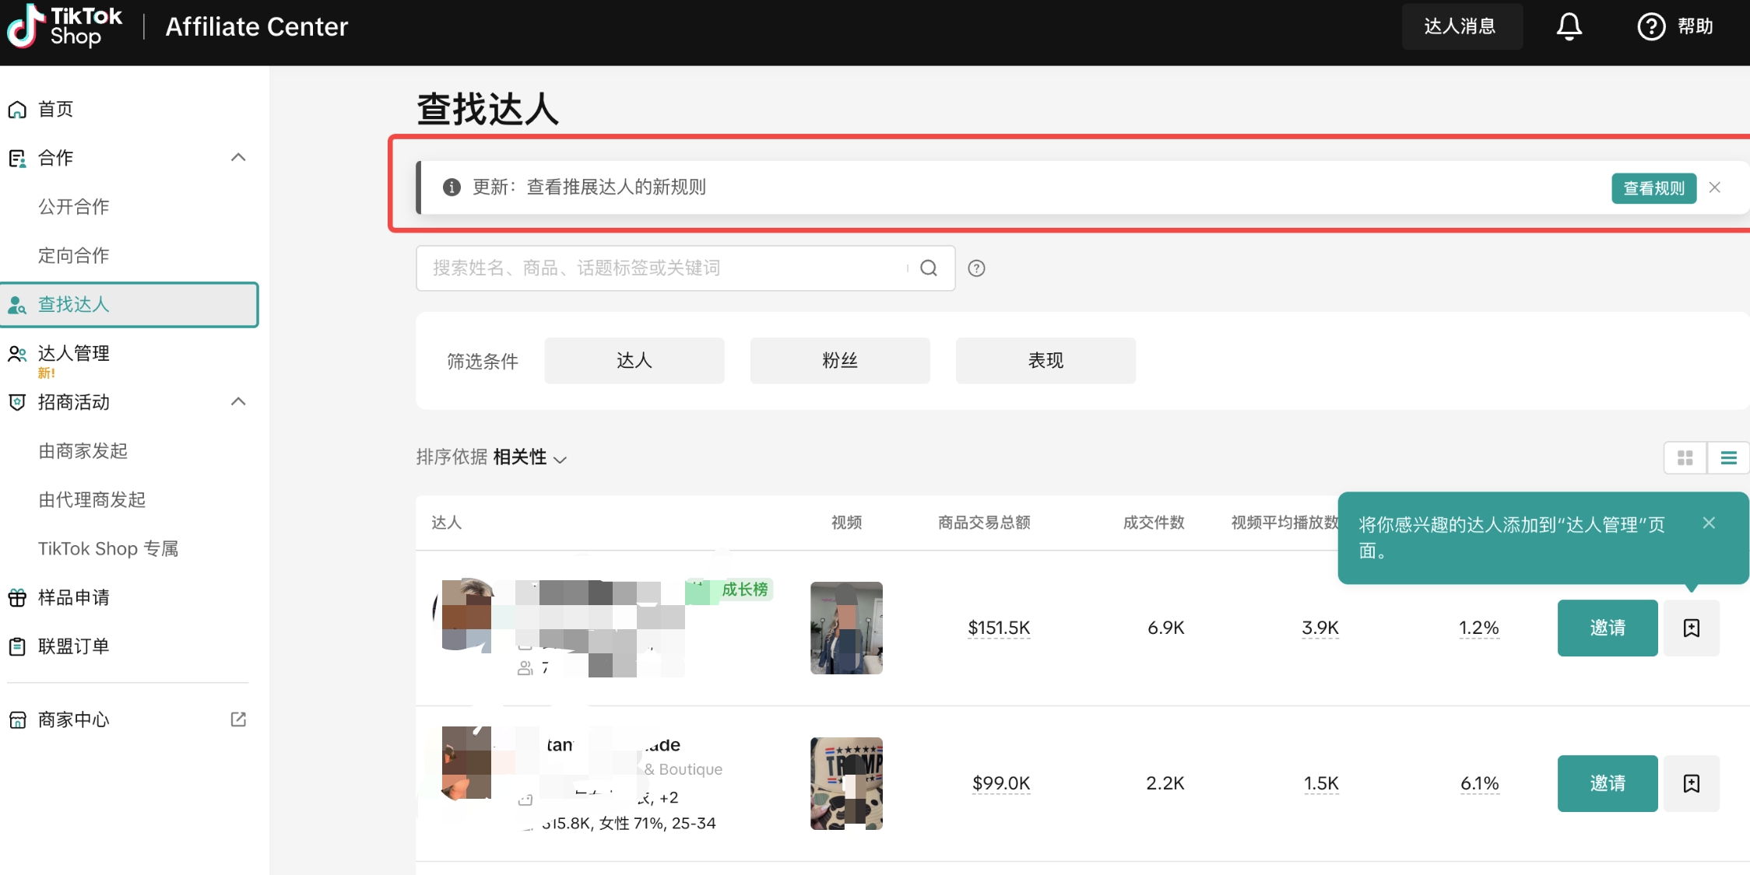Open 达人管理 in the sidebar

pyautogui.click(x=74, y=354)
